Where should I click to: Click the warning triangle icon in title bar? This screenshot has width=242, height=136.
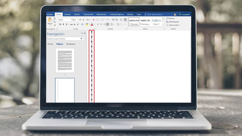click(175, 14)
